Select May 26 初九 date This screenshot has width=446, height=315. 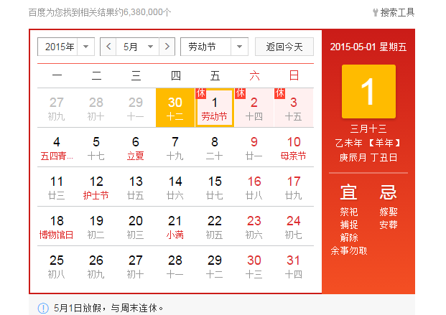pos(96,265)
